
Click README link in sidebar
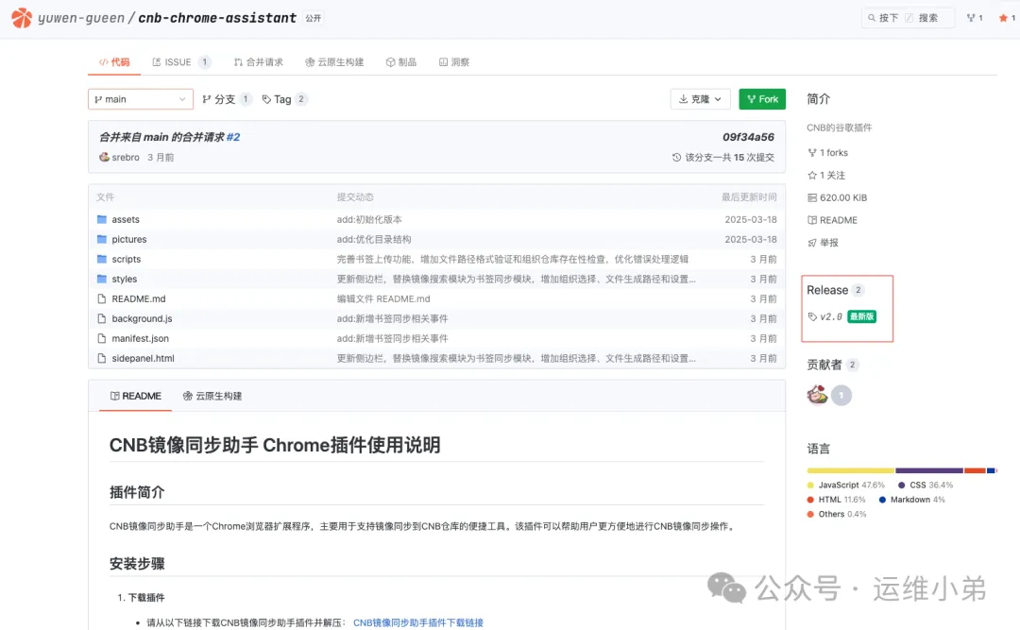tap(832, 220)
